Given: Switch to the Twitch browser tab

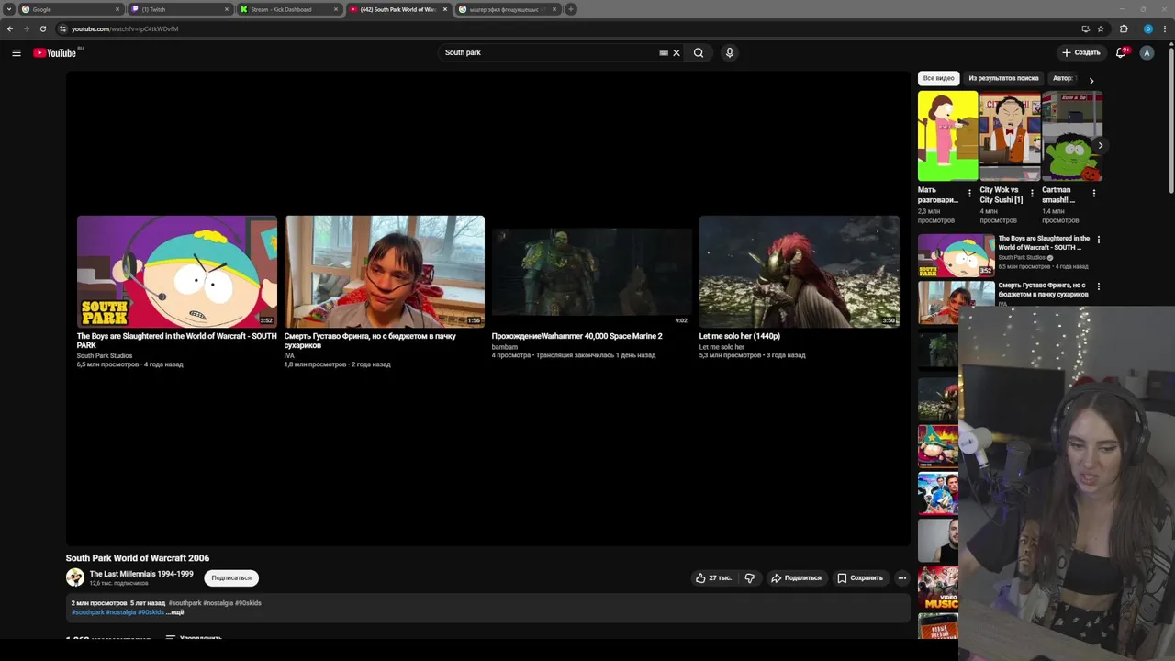Looking at the screenshot, I should [179, 9].
